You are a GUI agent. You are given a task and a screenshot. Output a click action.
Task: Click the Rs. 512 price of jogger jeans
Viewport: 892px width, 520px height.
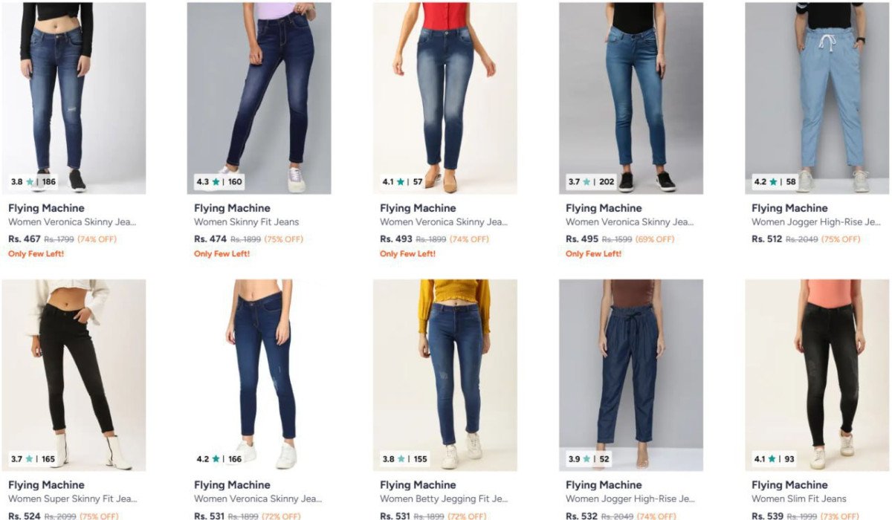coord(767,239)
